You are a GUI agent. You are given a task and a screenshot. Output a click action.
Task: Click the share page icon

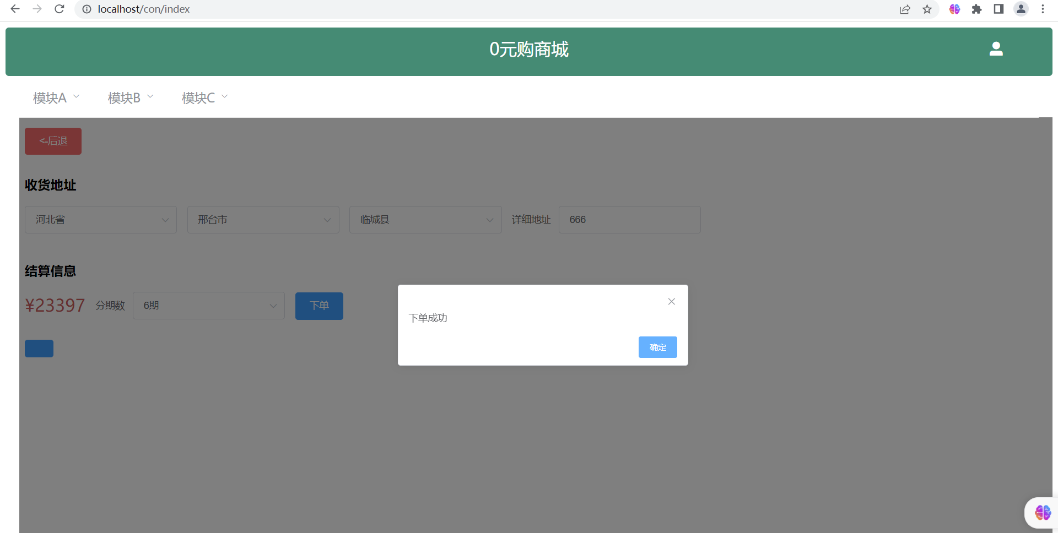point(905,9)
